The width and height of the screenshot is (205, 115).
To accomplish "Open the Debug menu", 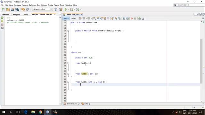I will pyautogui.click(x=44, y=5).
